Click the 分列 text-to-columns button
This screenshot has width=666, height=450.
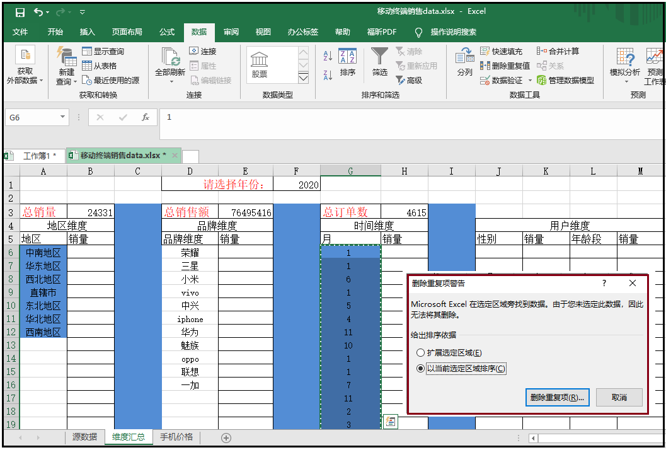(x=464, y=62)
